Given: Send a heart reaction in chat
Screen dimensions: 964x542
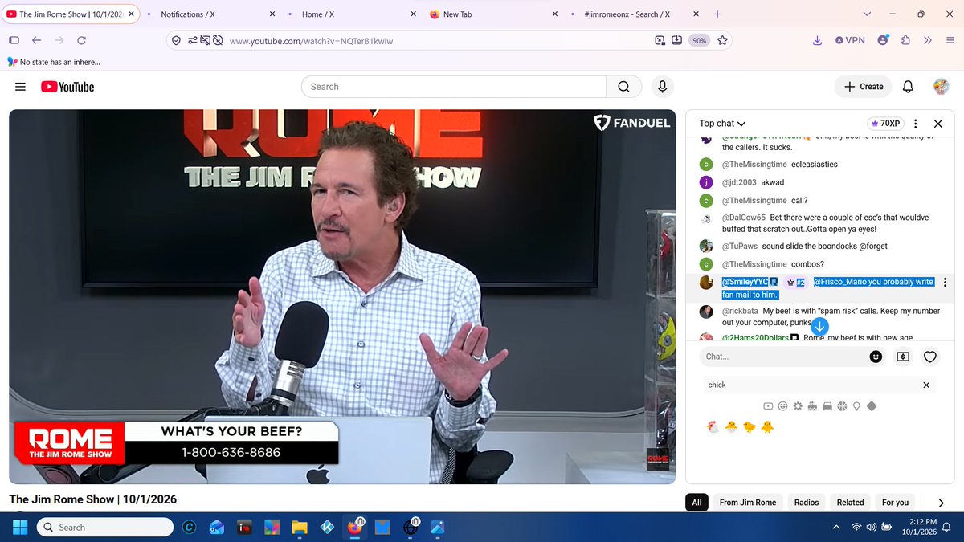Looking at the screenshot, I should pos(930,357).
